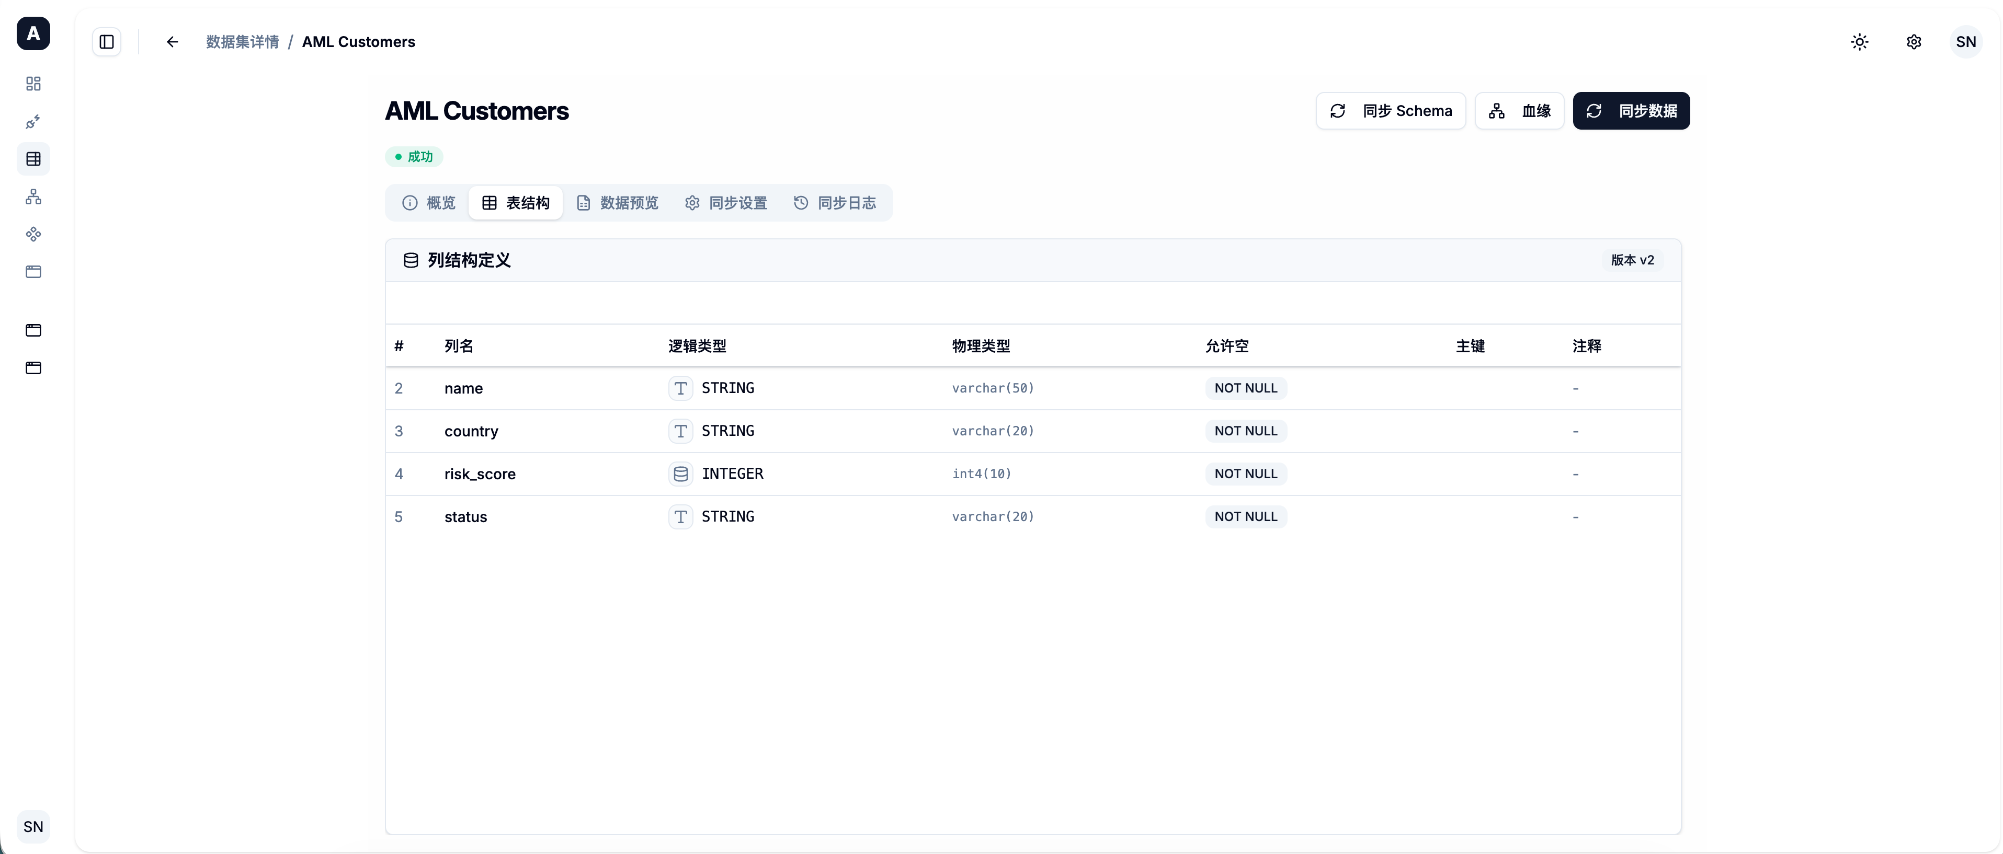Image resolution: width=2003 pixels, height=854 pixels.
Task: Click the SN avatar at sidebar bottom
Action: click(33, 827)
